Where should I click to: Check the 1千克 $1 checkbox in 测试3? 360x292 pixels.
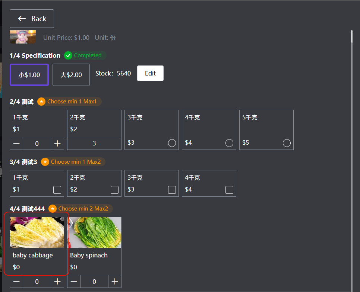click(x=57, y=190)
